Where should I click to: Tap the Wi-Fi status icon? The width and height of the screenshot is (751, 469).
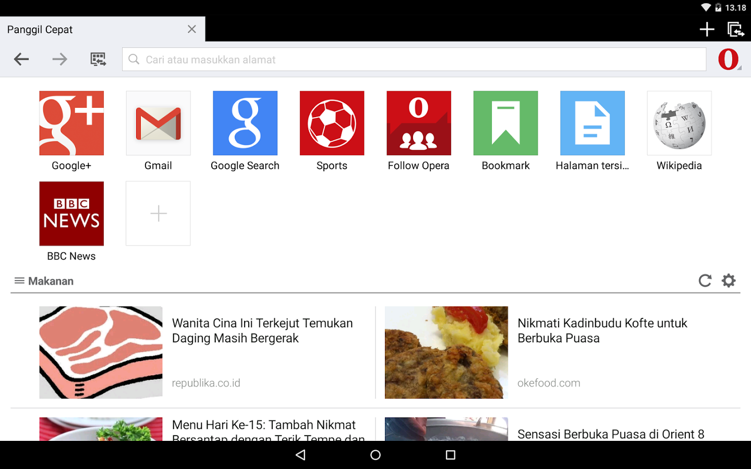[706, 7]
